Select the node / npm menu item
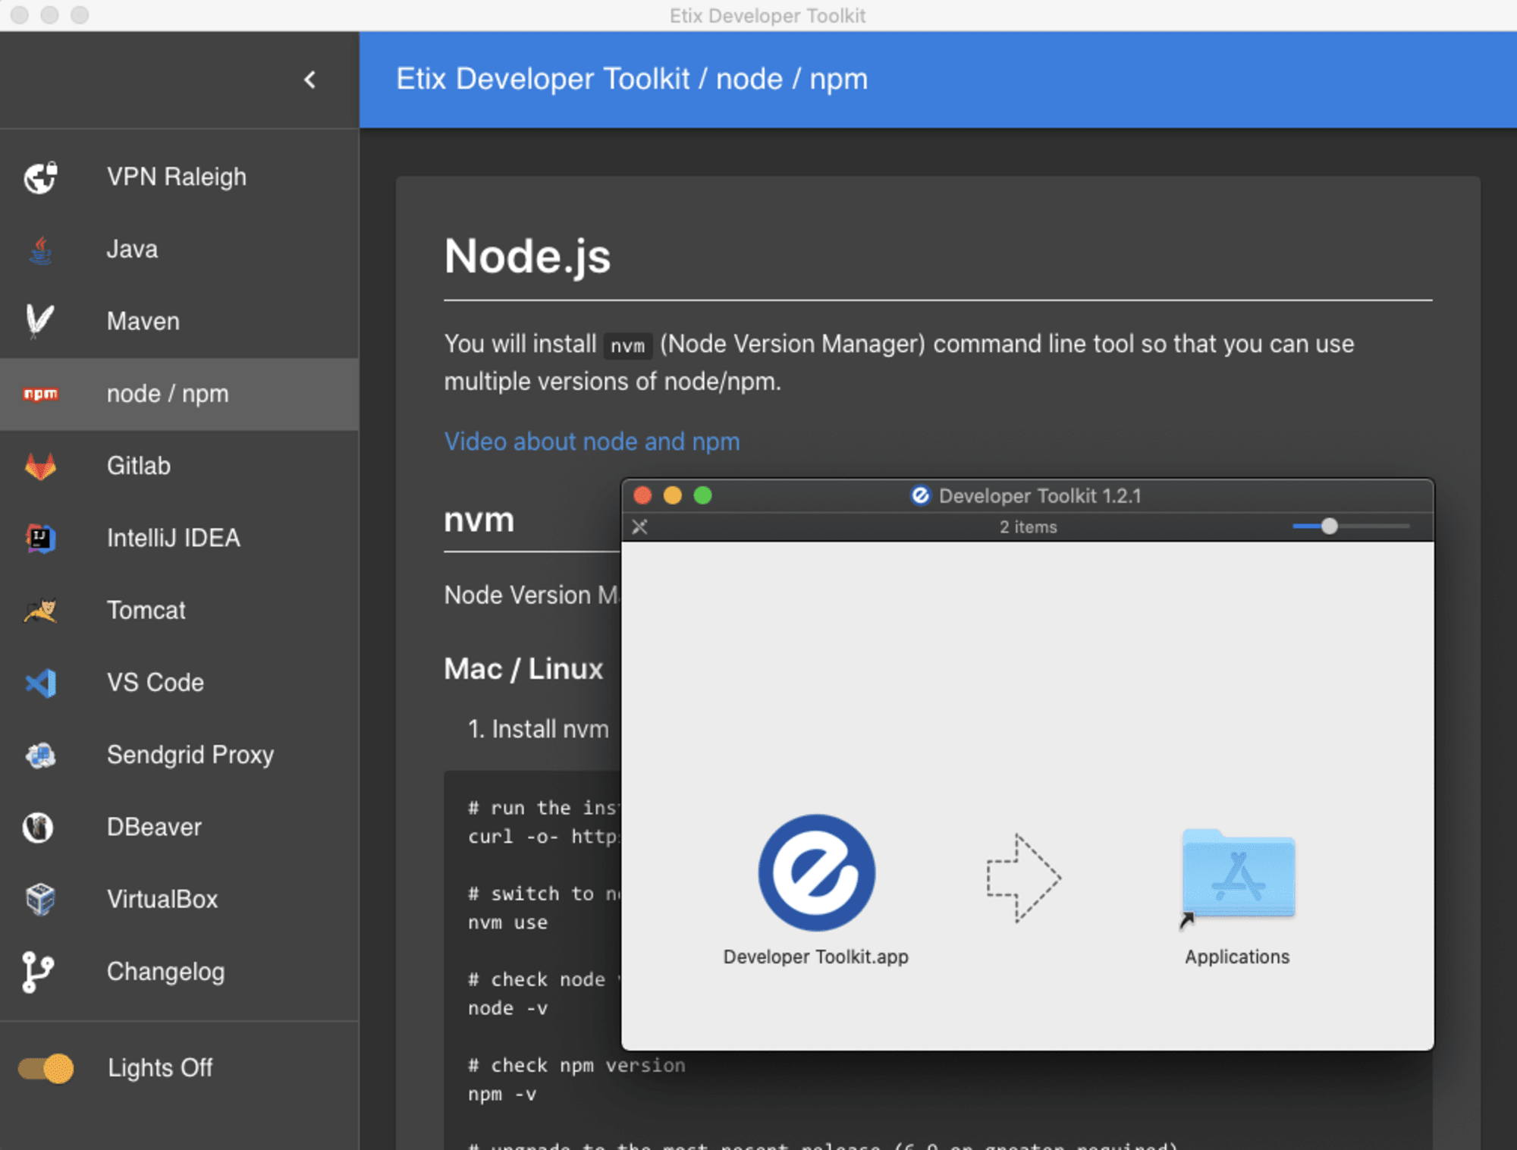Viewport: 1517px width, 1150px height. coord(179,394)
